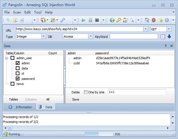Click the password column header
This screenshot has height=139, width=178.
[x=126, y=53]
